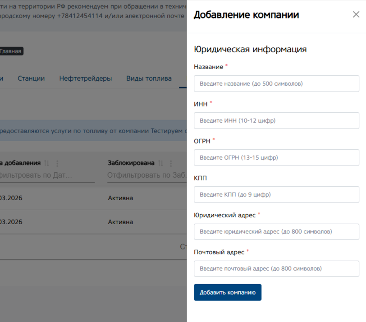Click the Главная breadcrumb badge

[x=11, y=51]
